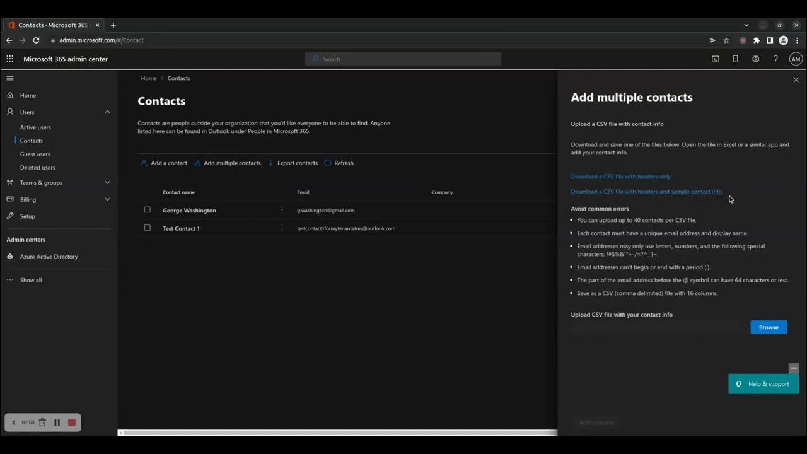Click Home breadcrumb link
This screenshot has width=807, height=454.
pyautogui.click(x=149, y=78)
